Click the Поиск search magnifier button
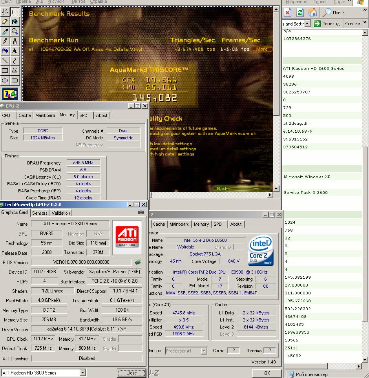Viewport: 369px width, 378px height. tap(334, 13)
